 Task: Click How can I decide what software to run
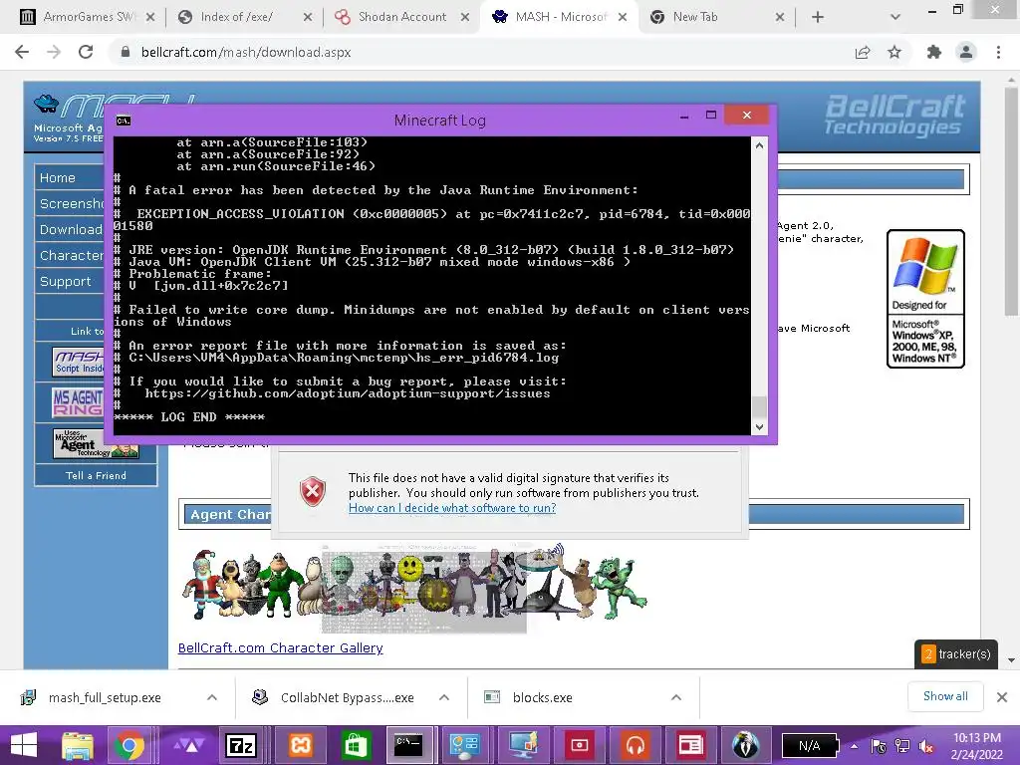click(x=452, y=508)
